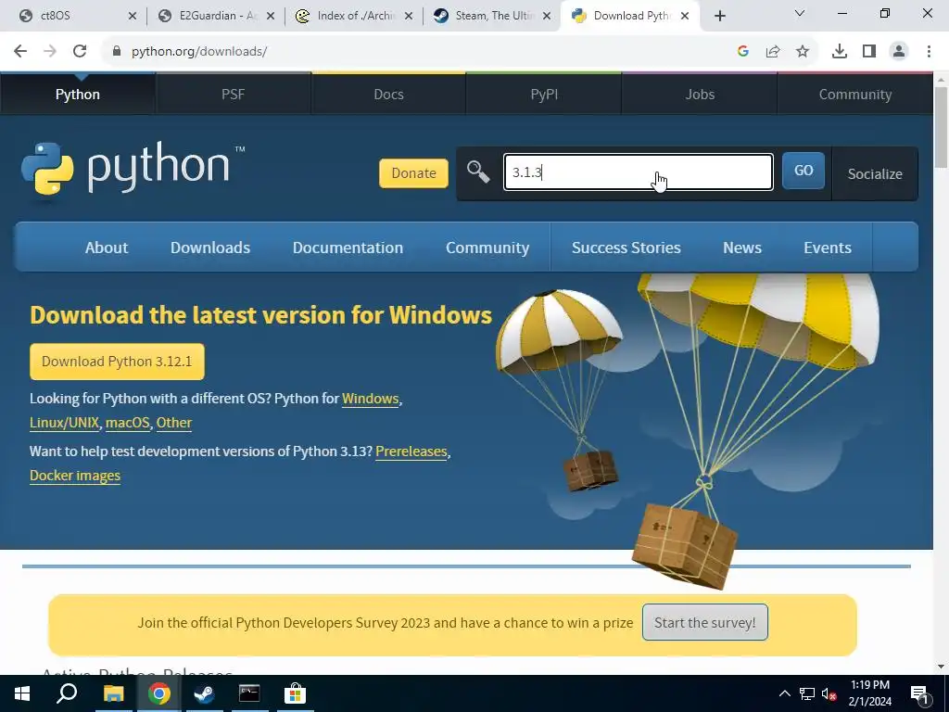Select the Python top navigation tab
The width and height of the screenshot is (949, 712).
[78, 94]
